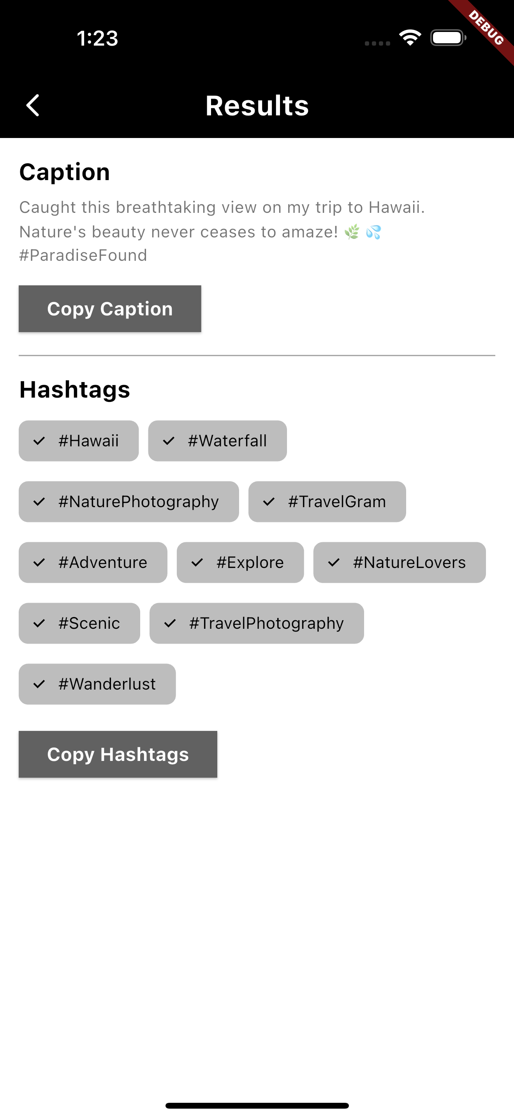Screen dimensions: 514x1118
Task: Uncheck the #NaturePhotography chip
Action: click(129, 502)
